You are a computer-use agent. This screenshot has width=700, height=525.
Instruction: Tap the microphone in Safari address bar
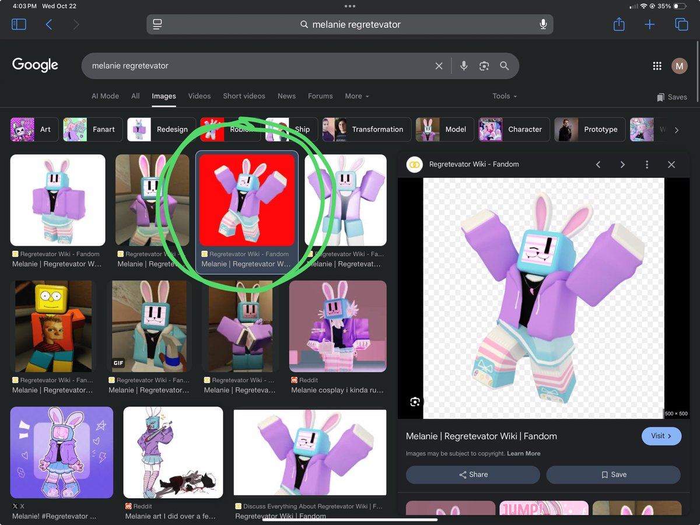tap(543, 24)
